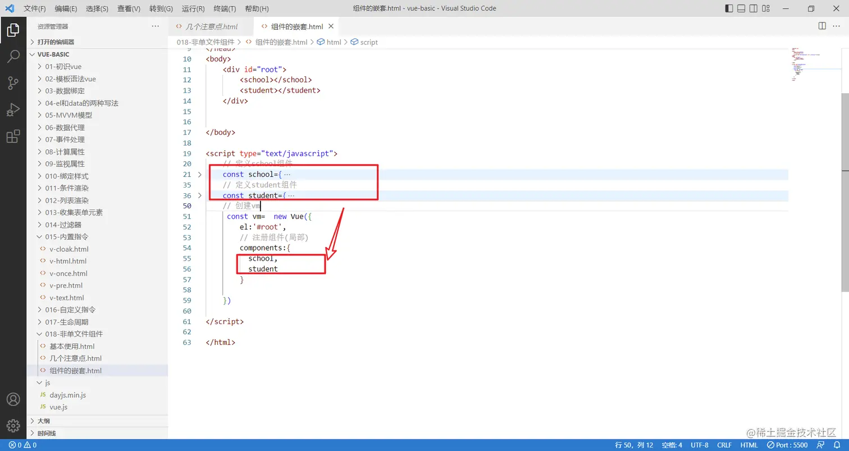Screen dimensions: 849x451
Task: Open v-html.html file
Action: click(x=98, y=261)
